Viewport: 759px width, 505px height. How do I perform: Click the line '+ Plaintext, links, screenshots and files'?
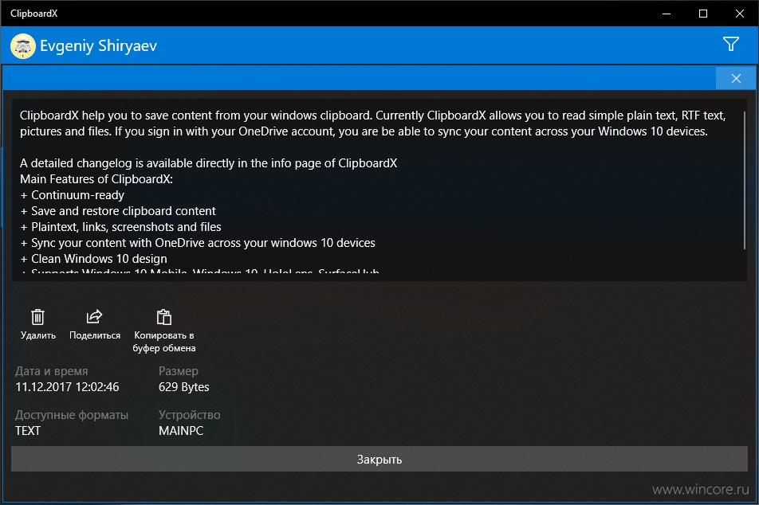(x=120, y=227)
